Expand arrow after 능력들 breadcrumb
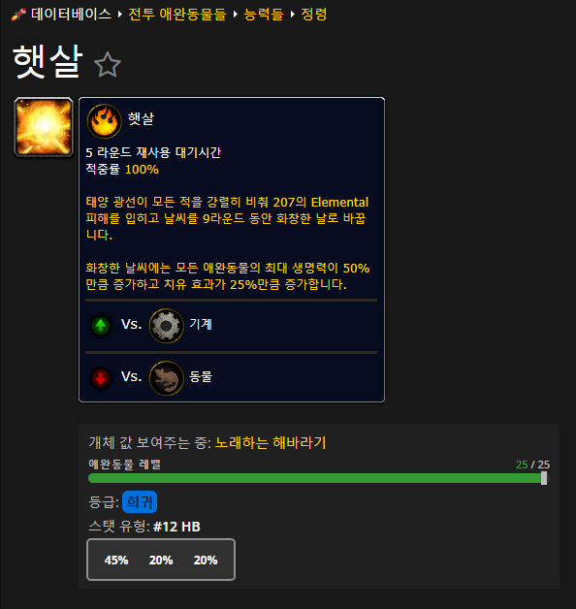 click(292, 15)
